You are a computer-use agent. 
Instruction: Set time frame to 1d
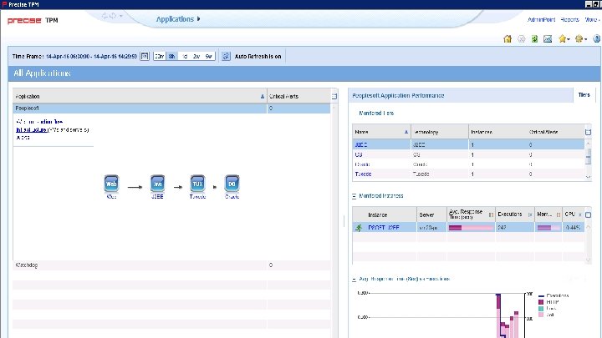(185, 57)
